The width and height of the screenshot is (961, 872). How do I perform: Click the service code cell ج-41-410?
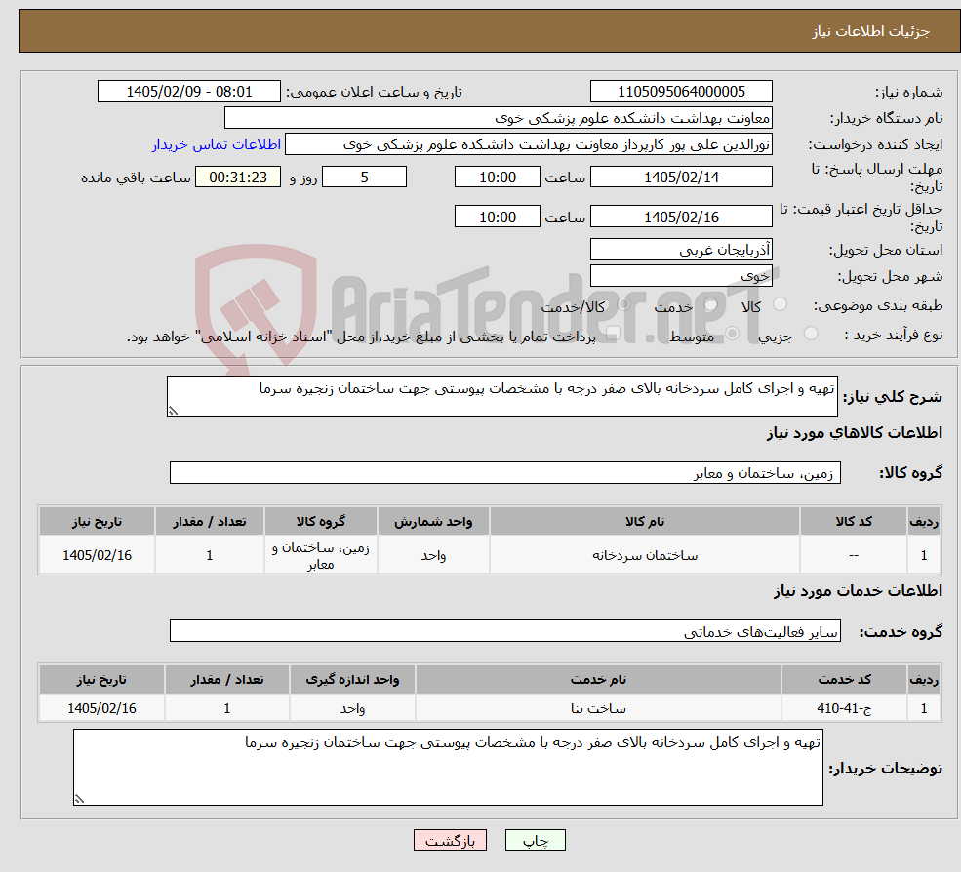click(844, 708)
